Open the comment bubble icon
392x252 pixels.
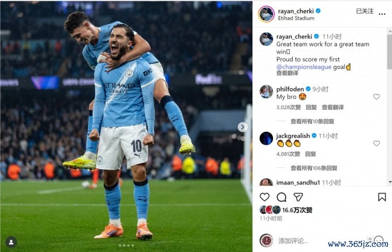click(x=281, y=197)
